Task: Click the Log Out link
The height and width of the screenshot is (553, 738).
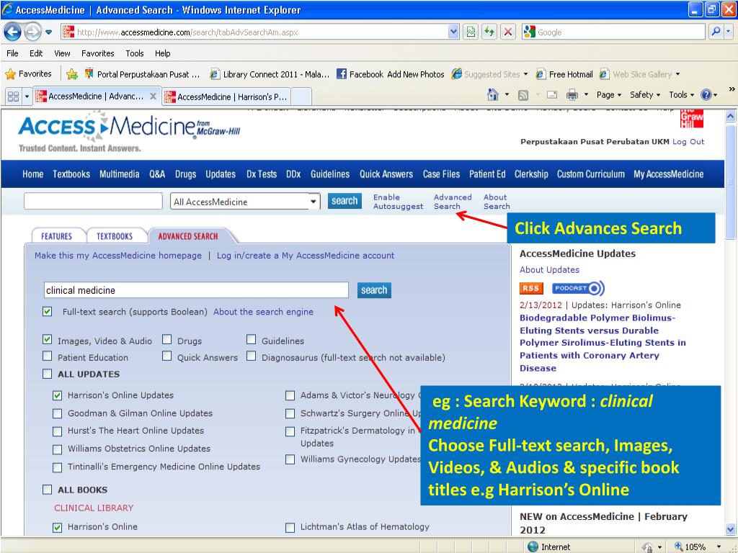Action: (688, 142)
